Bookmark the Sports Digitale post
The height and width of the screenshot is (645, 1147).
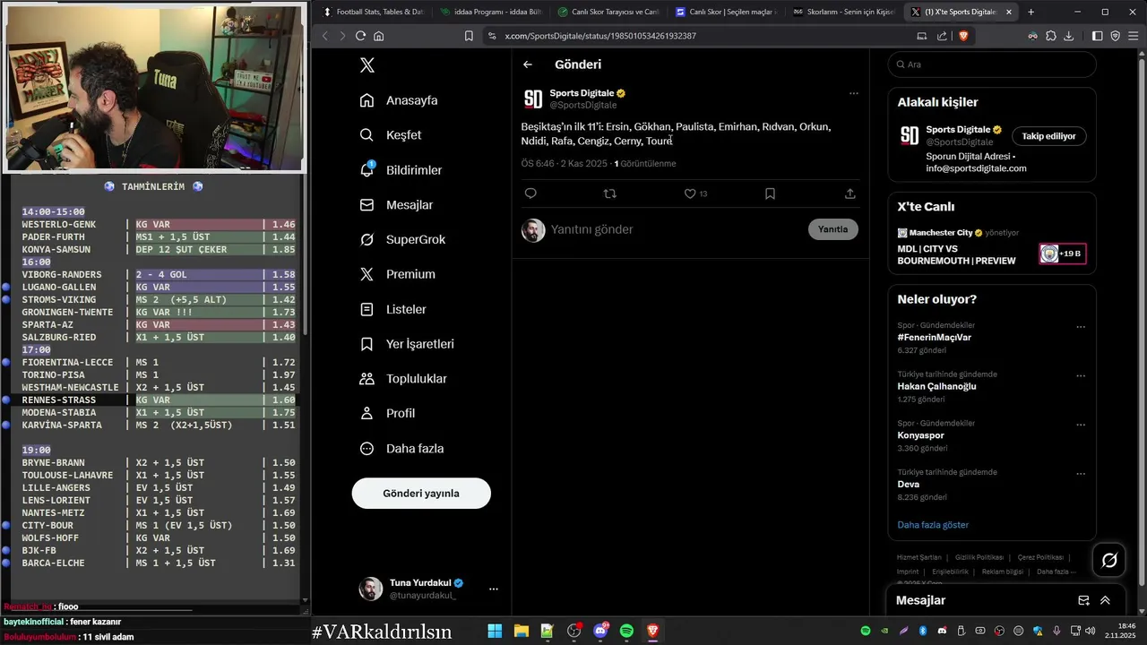tap(770, 193)
